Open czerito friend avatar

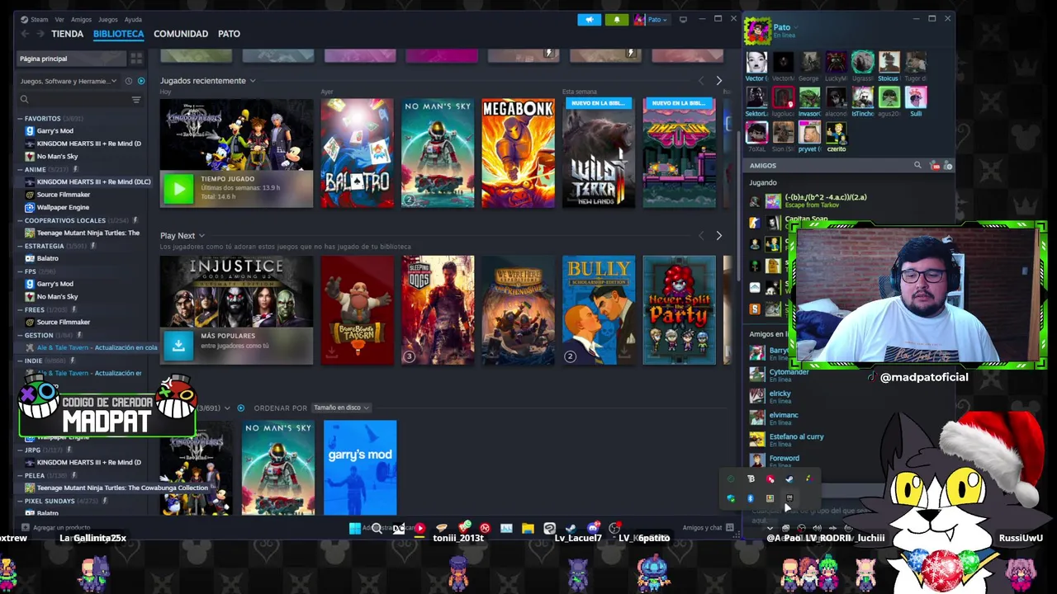(x=836, y=132)
